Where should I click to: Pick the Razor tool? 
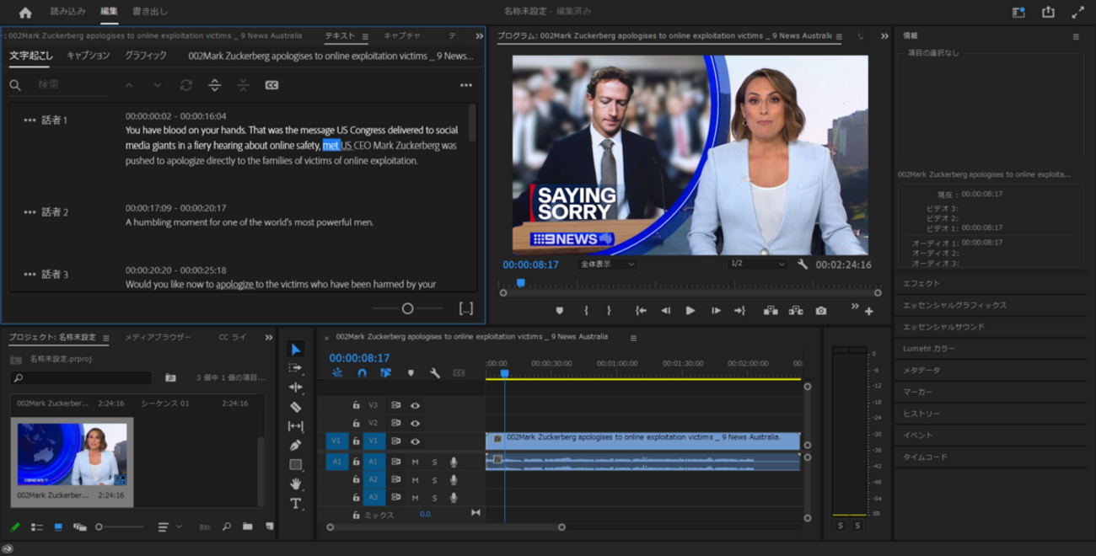tap(296, 407)
